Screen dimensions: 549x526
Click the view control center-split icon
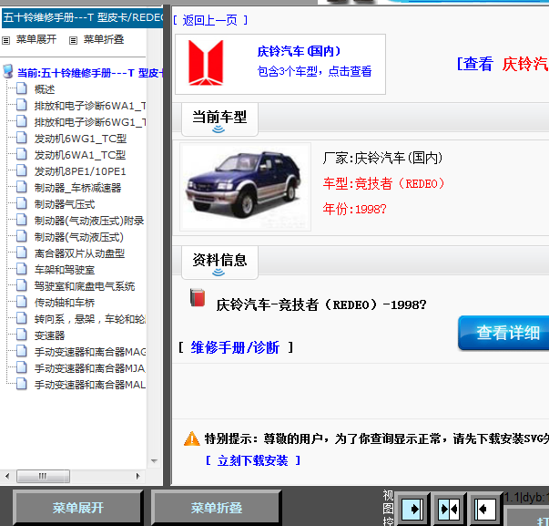tap(449, 509)
